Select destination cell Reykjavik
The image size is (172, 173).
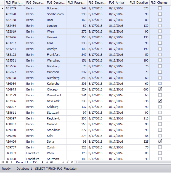(x=56, y=118)
